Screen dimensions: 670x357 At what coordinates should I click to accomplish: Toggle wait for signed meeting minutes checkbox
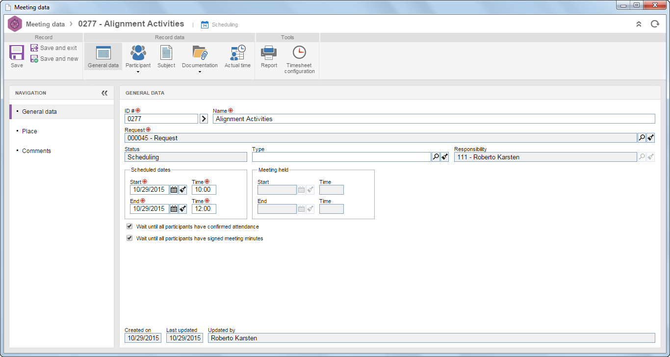pyautogui.click(x=129, y=238)
